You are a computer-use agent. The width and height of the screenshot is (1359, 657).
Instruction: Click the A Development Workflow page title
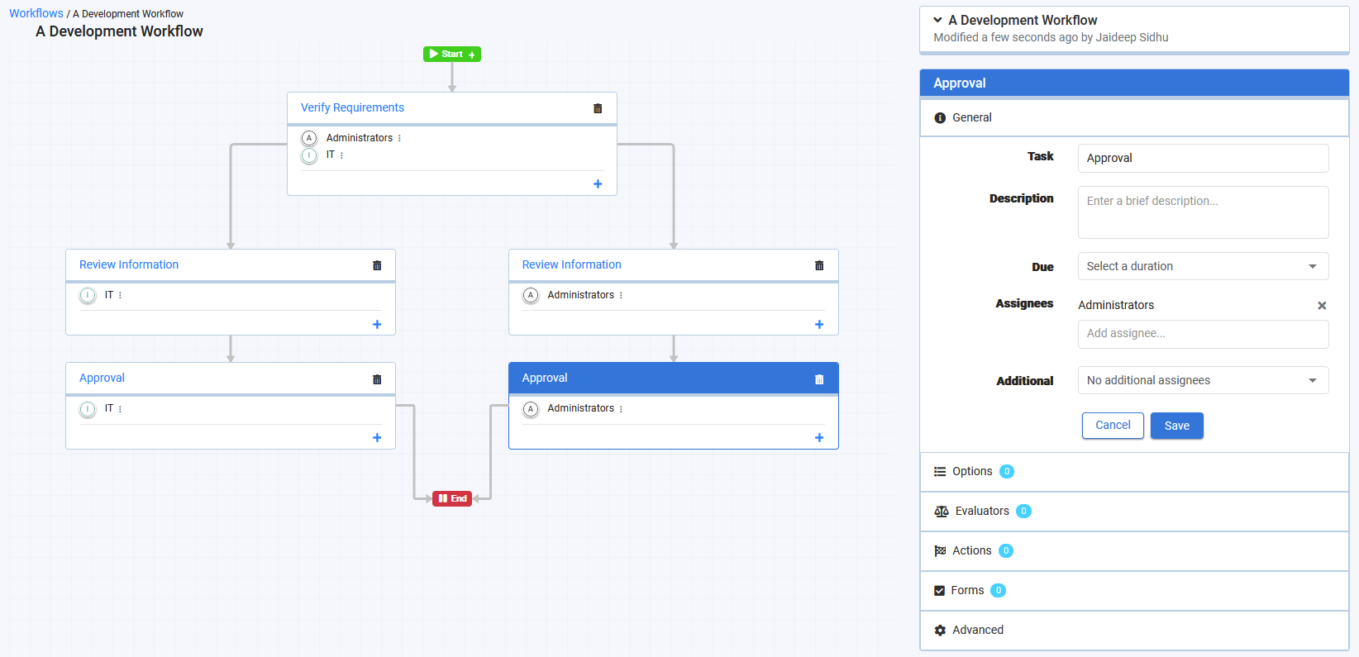tap(119, 31)
